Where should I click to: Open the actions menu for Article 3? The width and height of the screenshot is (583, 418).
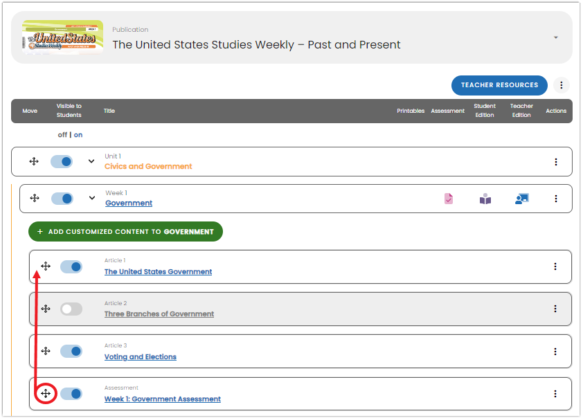556,351
